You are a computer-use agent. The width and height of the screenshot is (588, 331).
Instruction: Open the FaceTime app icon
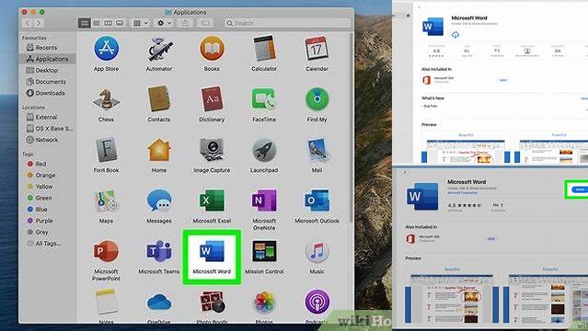(264, 99)
